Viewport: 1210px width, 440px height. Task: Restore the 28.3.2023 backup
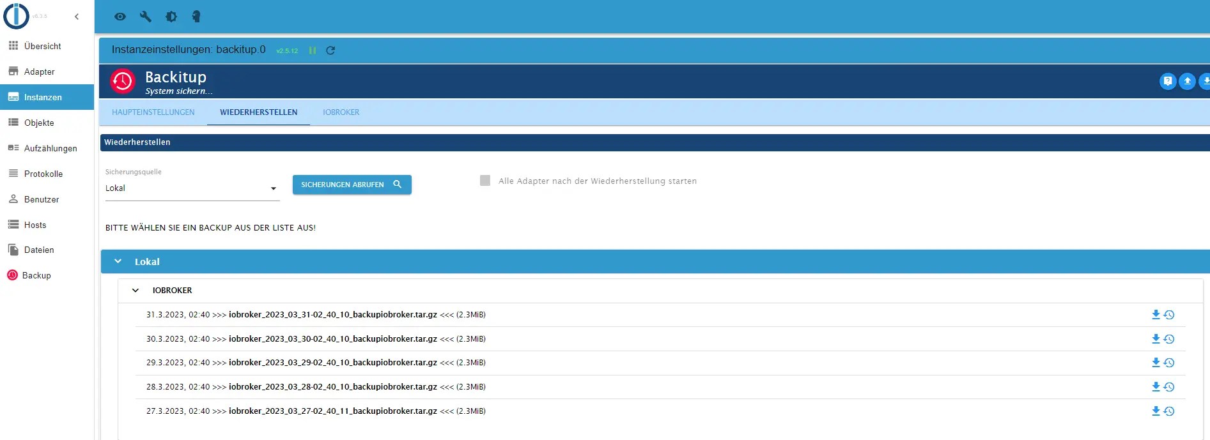[1169, 386]
